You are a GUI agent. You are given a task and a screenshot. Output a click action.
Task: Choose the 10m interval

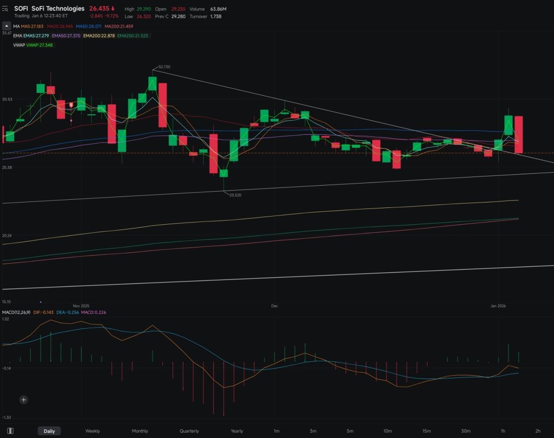tap(387, 431)
